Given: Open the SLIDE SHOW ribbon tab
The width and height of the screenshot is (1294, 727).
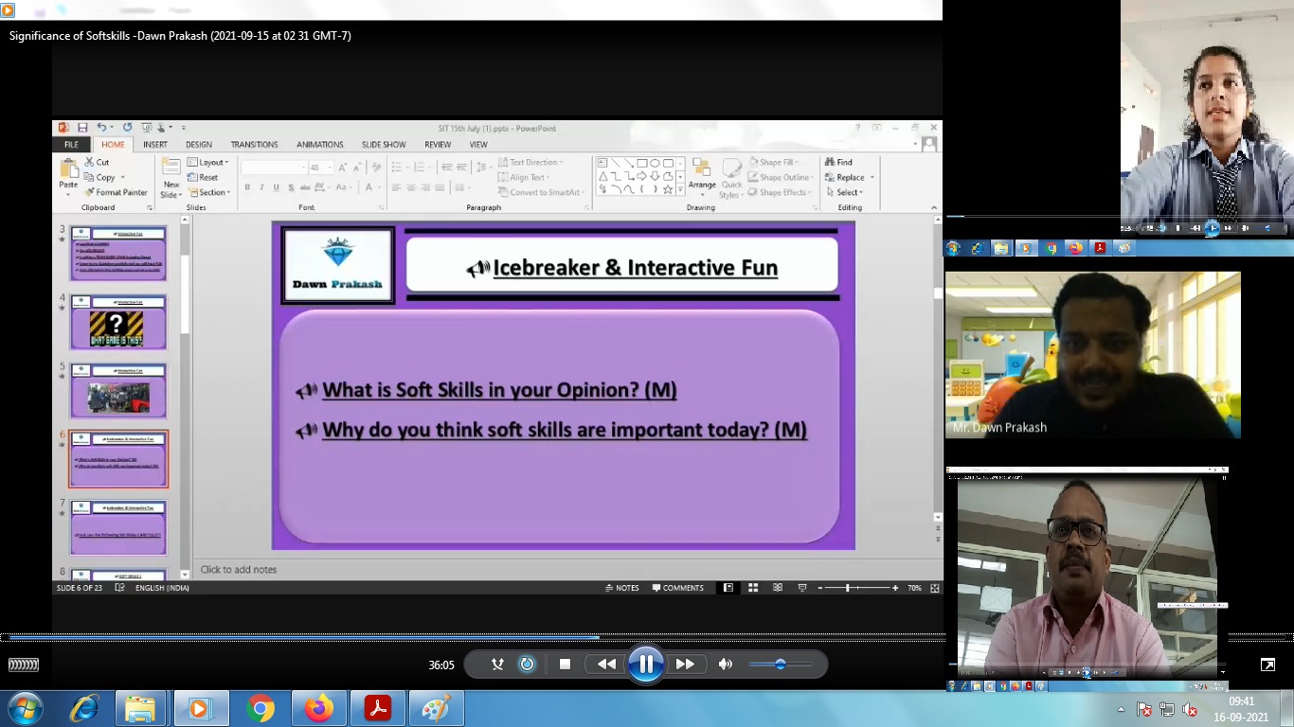Looking at the screenshot, I should coord(383,145).
